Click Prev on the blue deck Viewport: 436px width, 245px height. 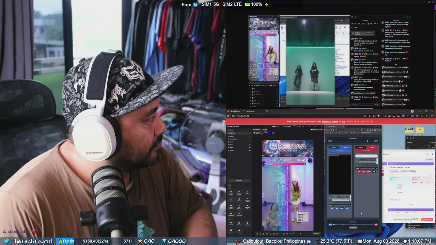pos(331,208)
